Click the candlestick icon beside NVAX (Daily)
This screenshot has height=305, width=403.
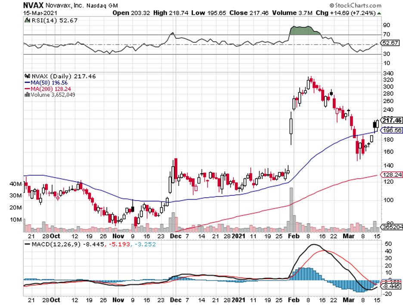(x=27, y=76)
